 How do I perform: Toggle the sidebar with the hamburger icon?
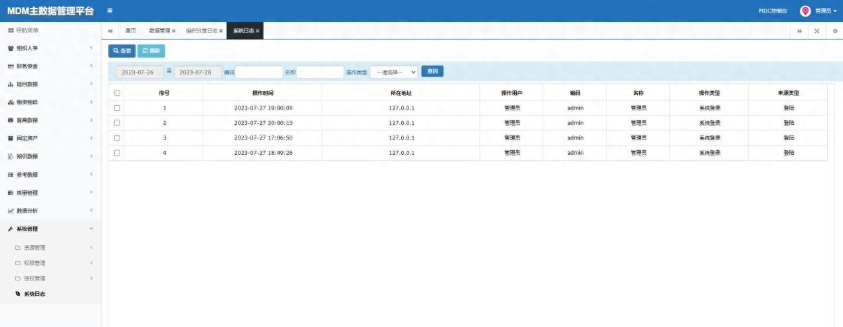point(110,11)
